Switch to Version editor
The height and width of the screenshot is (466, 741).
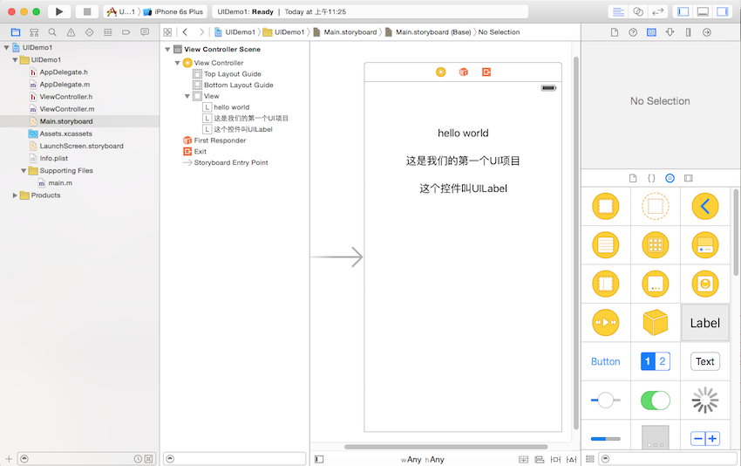point(658,11)
